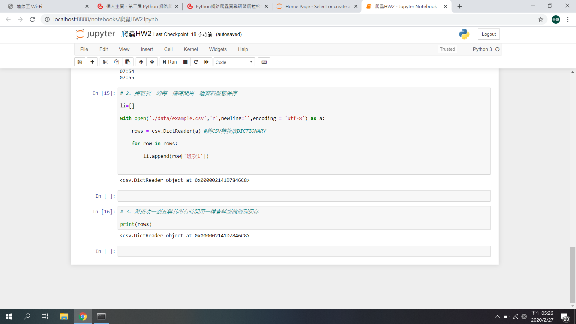Screen dimensions: 576x324
Task: Open a new browser tab
Action: [460, 6]
